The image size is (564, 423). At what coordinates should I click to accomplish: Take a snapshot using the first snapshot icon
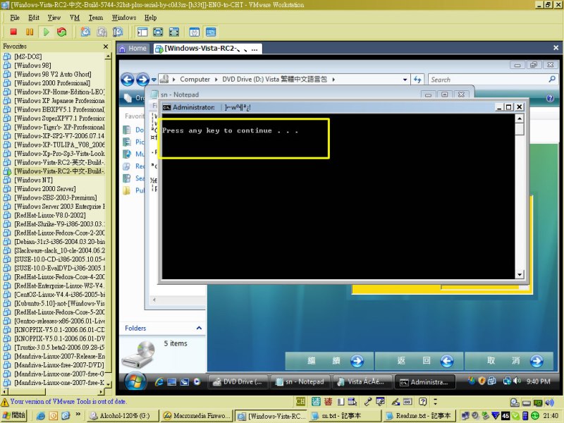85,32
